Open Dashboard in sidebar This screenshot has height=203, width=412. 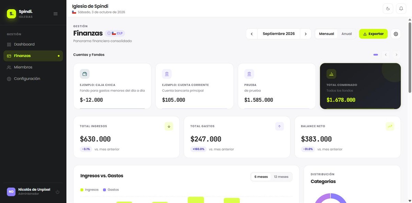(x=33, y=44)
